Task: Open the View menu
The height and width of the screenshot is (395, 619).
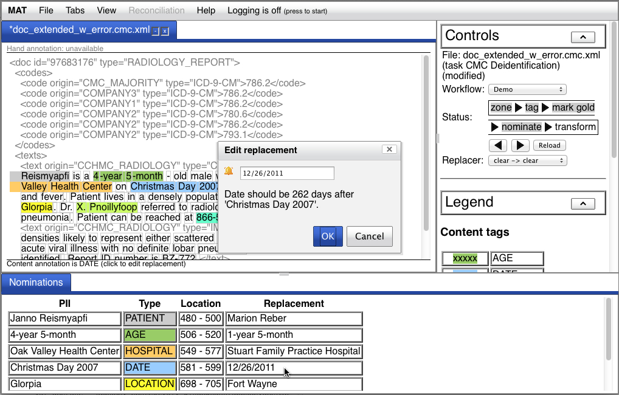Action: pyautogui.click(x=106, y=10)
